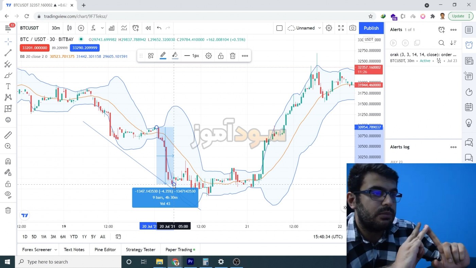Open the financials bar chart icon
476x268 pixels.
112,28
